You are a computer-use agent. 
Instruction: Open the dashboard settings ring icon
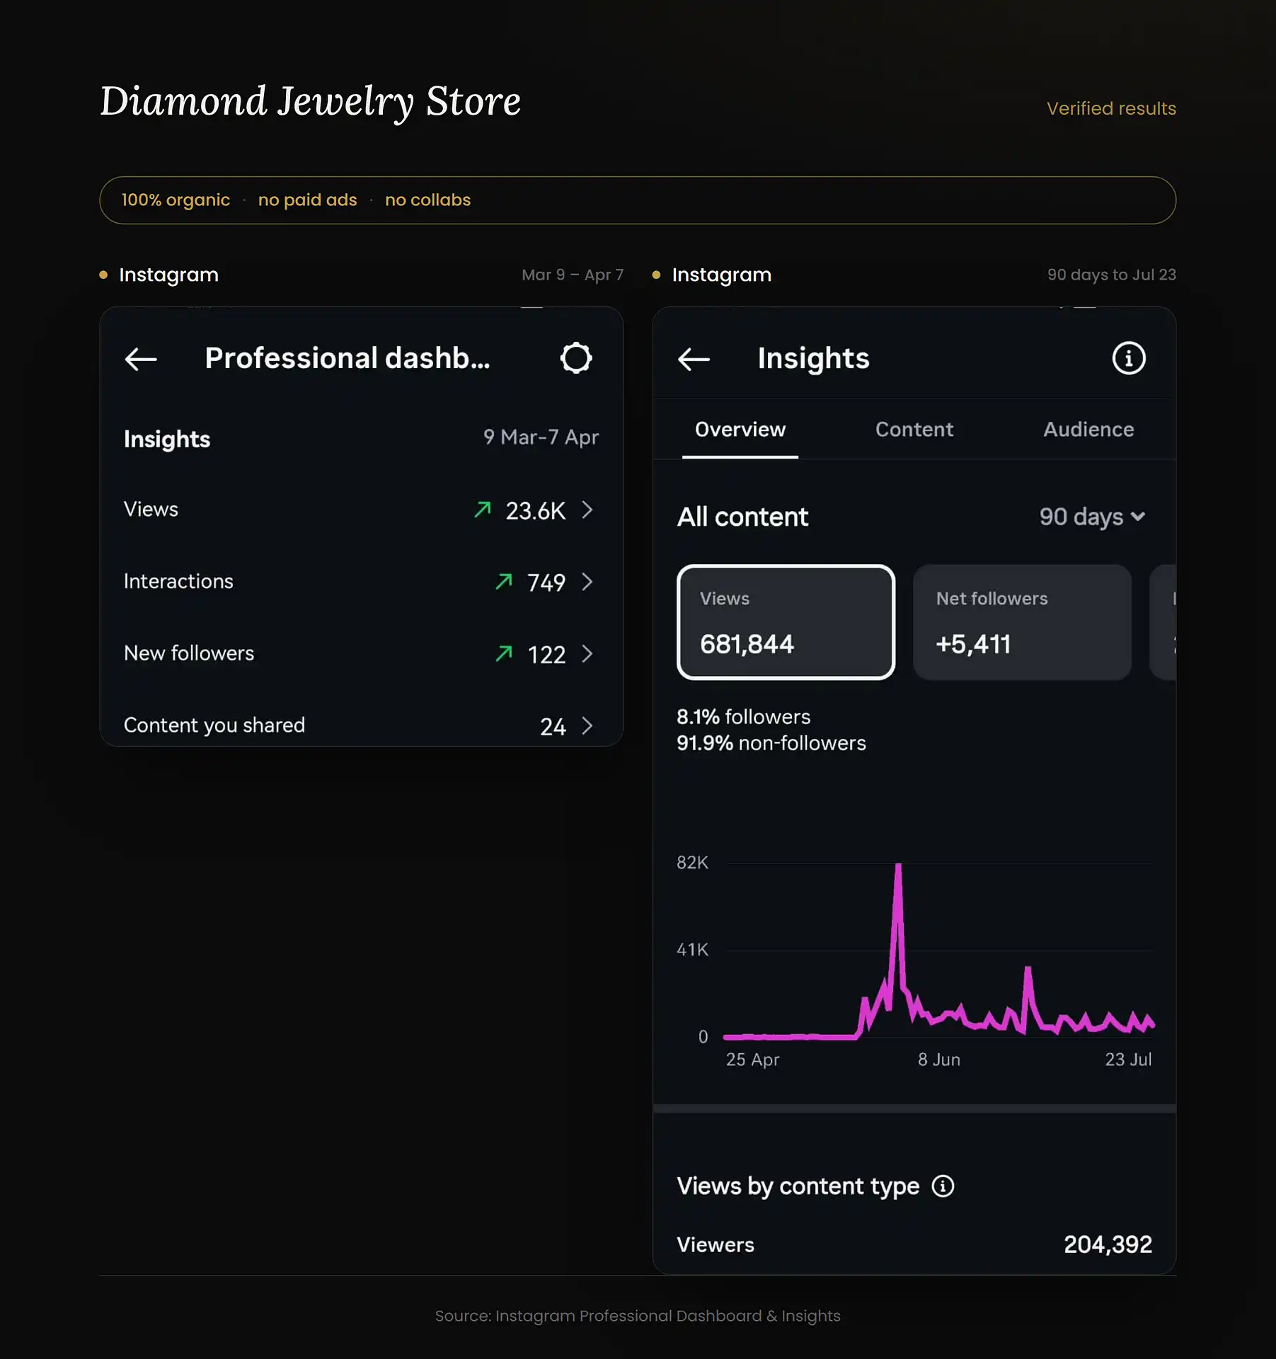click(576, 358)
